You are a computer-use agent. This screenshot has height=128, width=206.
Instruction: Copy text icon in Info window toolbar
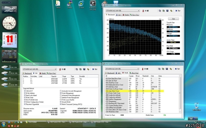[77, 69]
